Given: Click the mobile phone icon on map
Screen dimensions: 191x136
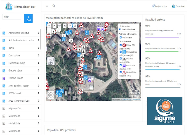Looking at the screenshot, I should point(51,61).
